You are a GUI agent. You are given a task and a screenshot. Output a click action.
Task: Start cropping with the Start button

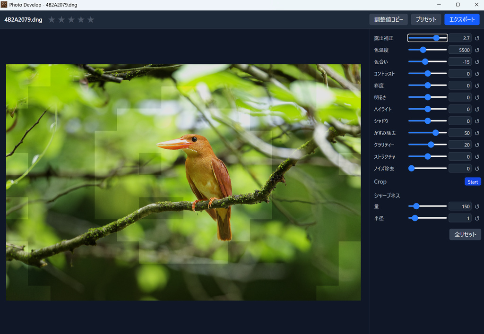[473, 182]
